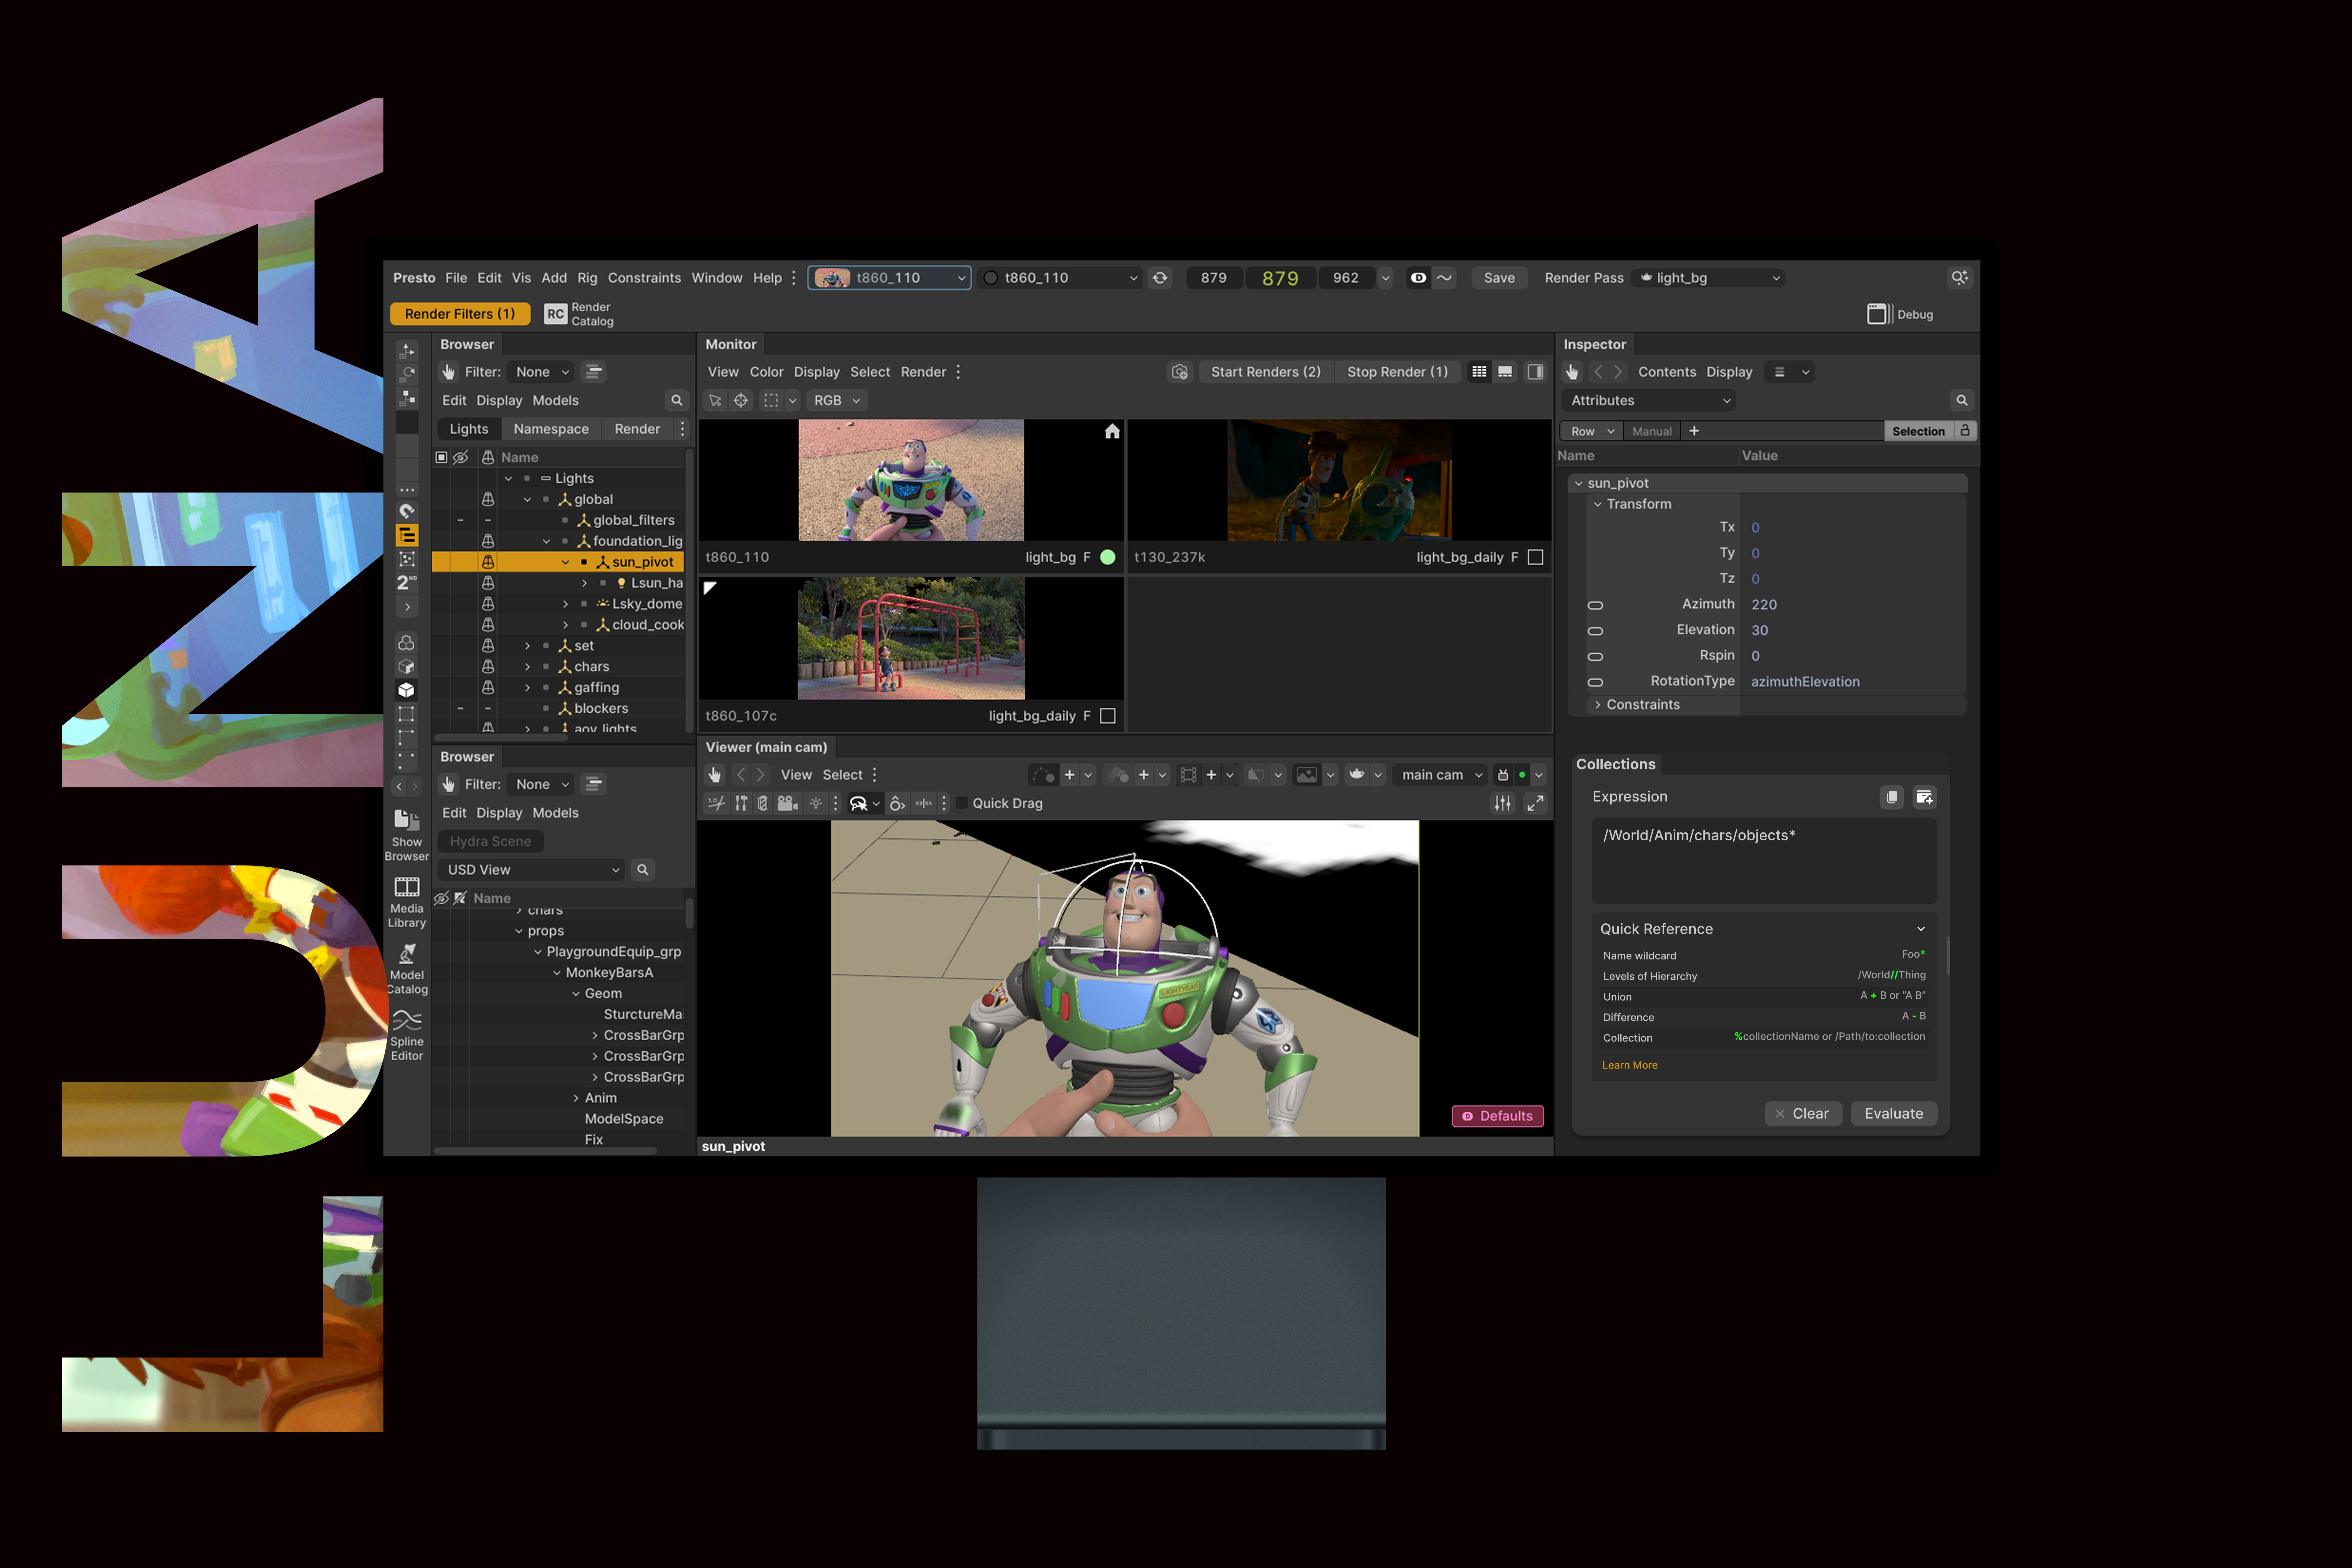The height and width of the screenshot is (1568, 2352).
Task: Click the hand tool in the Inspector panel
Action: click(x=1572, y=372)
